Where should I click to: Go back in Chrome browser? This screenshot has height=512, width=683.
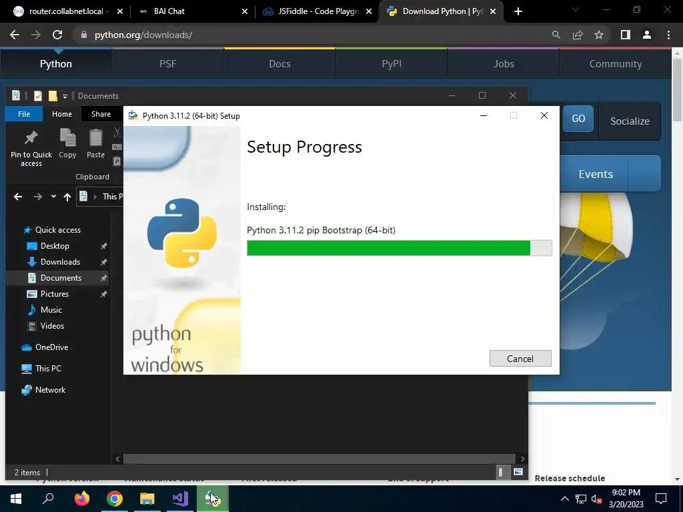pos(15,35)
